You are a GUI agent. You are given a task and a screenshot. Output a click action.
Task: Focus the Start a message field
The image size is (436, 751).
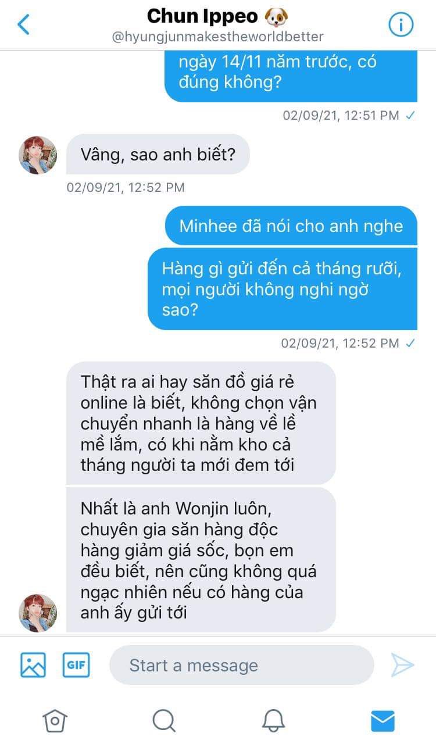pos(241,665)
